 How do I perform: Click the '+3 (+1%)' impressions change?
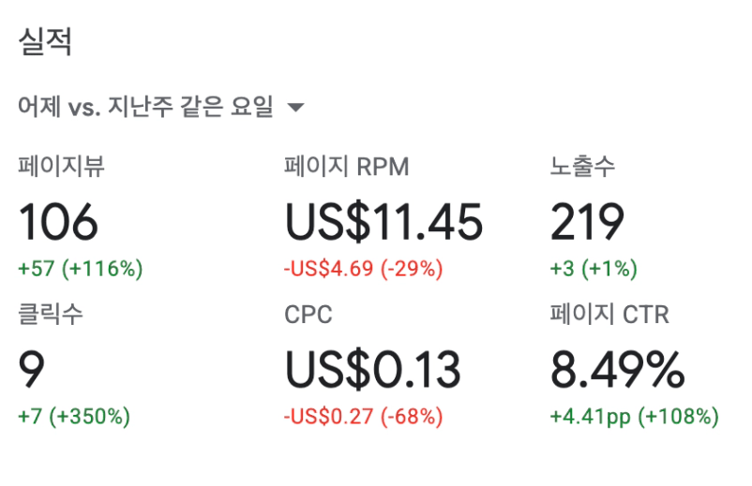click(594, 270)
